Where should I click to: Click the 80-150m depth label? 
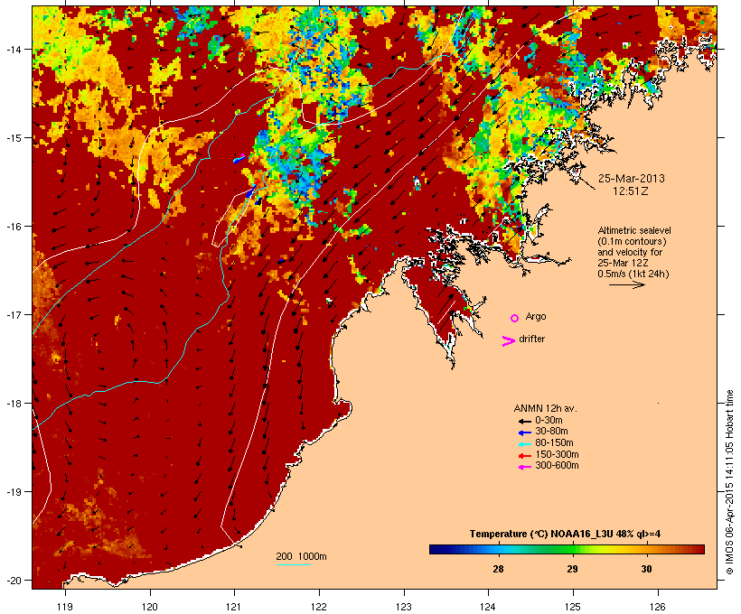pos(554,443)
